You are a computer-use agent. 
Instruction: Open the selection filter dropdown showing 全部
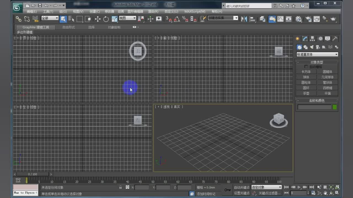[x=50, y=18]
